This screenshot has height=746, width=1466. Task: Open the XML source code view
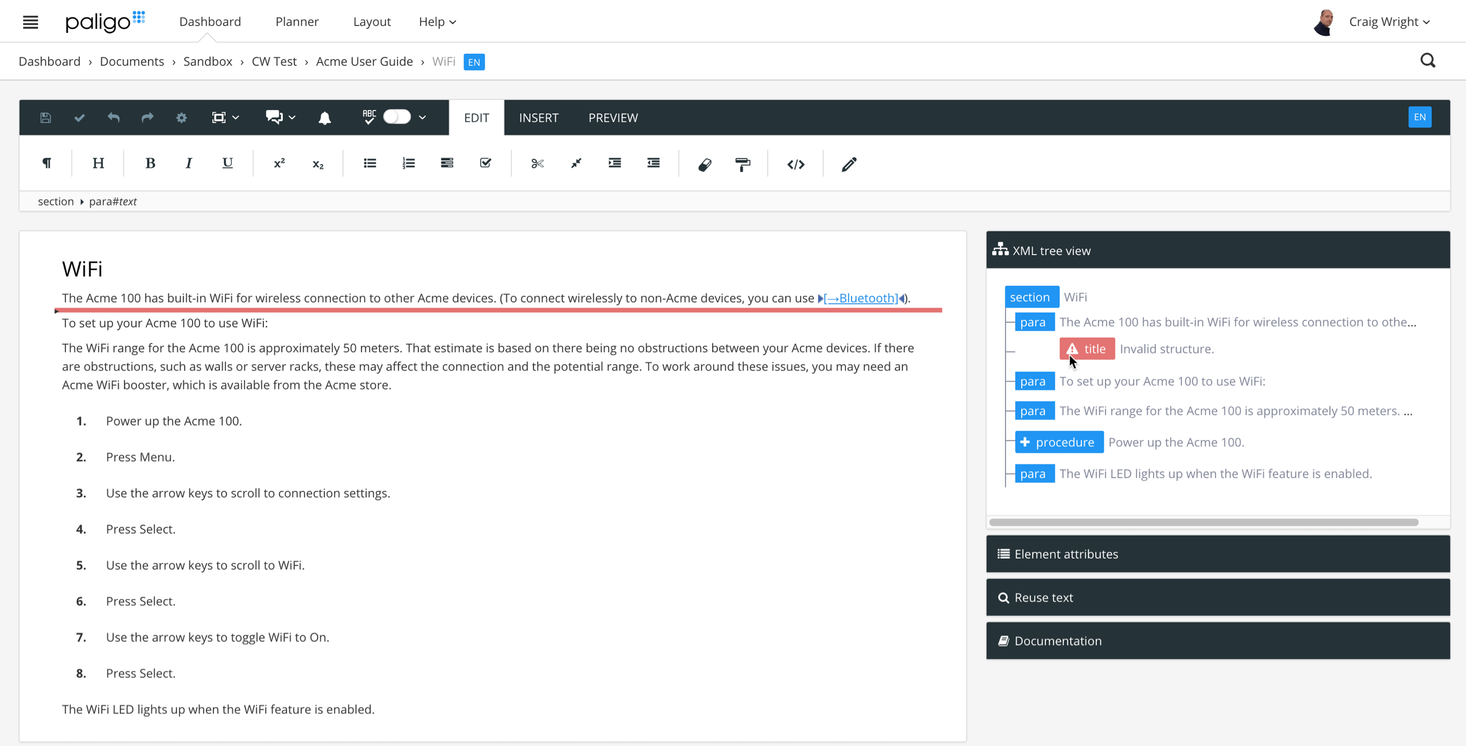[x=796, y=164]
